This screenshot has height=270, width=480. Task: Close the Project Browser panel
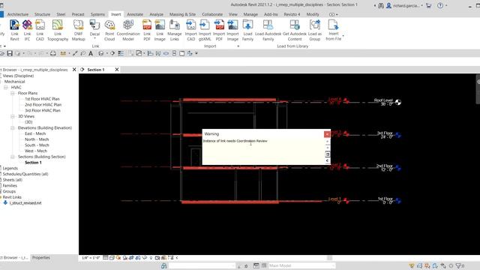[74, 70]
